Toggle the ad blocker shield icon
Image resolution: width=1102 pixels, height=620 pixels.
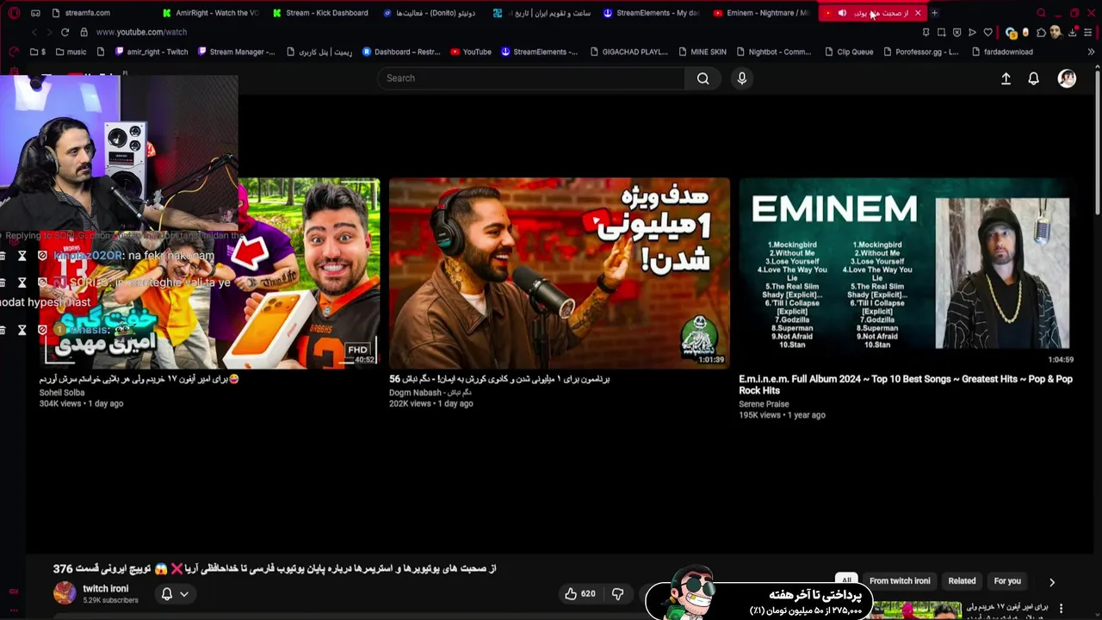[x=957, y=33]
